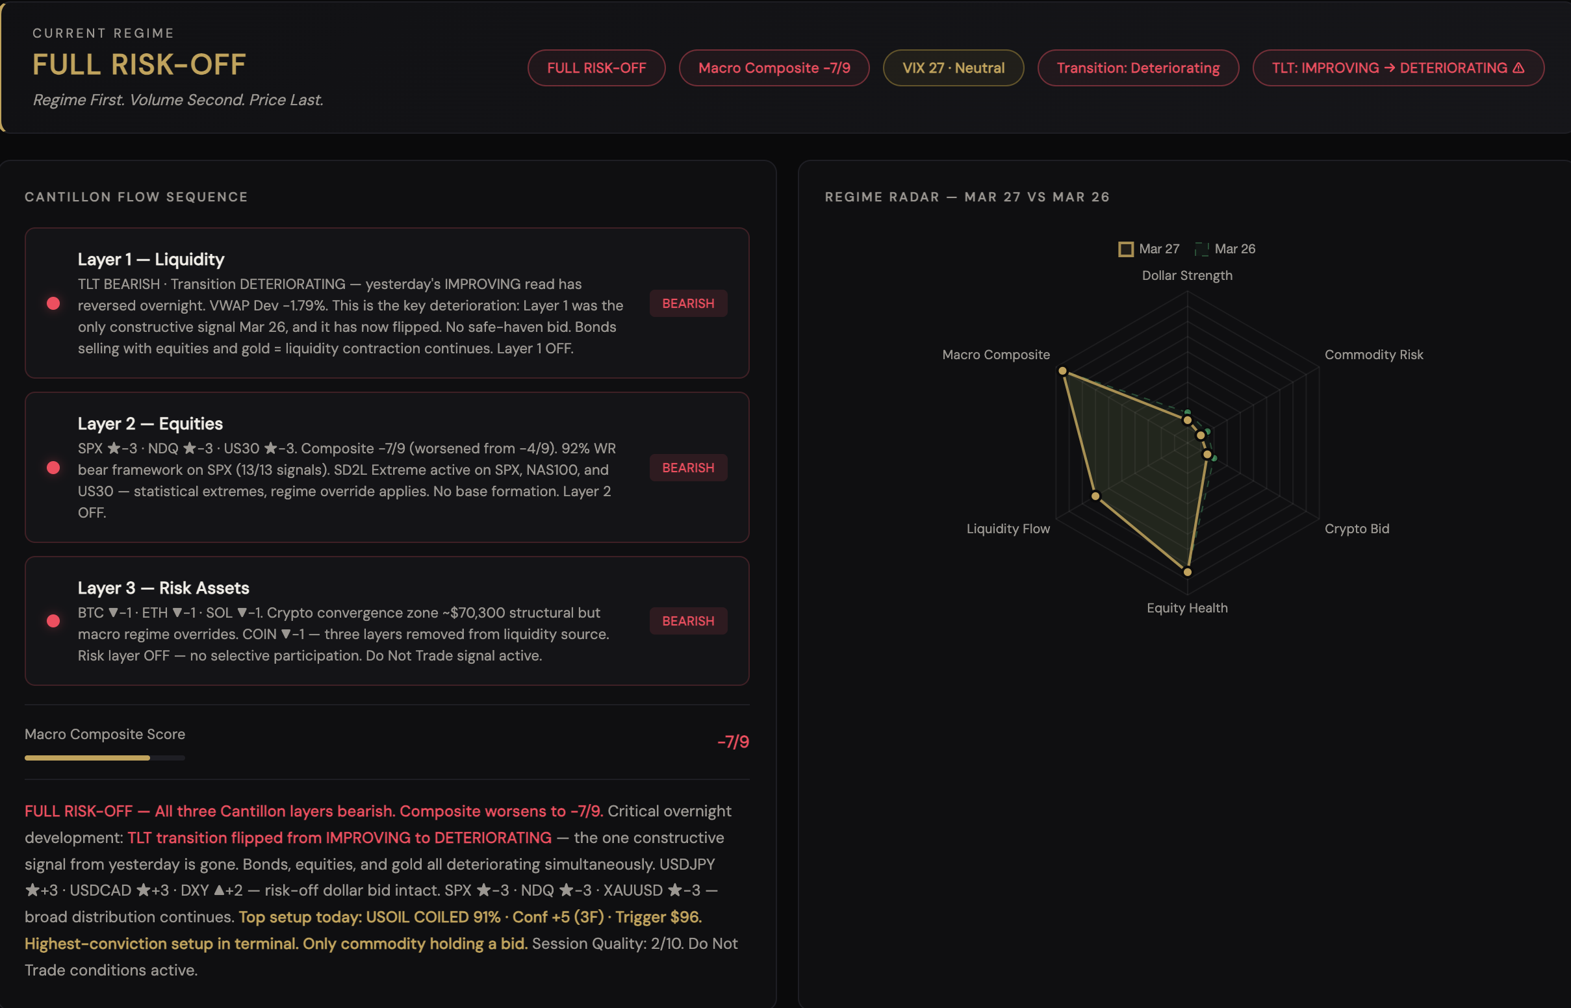The width and height of the screenshot is (1571, 1008).
Task: Click the warning triangle in the TLT badge
Action: (1518, 68)
